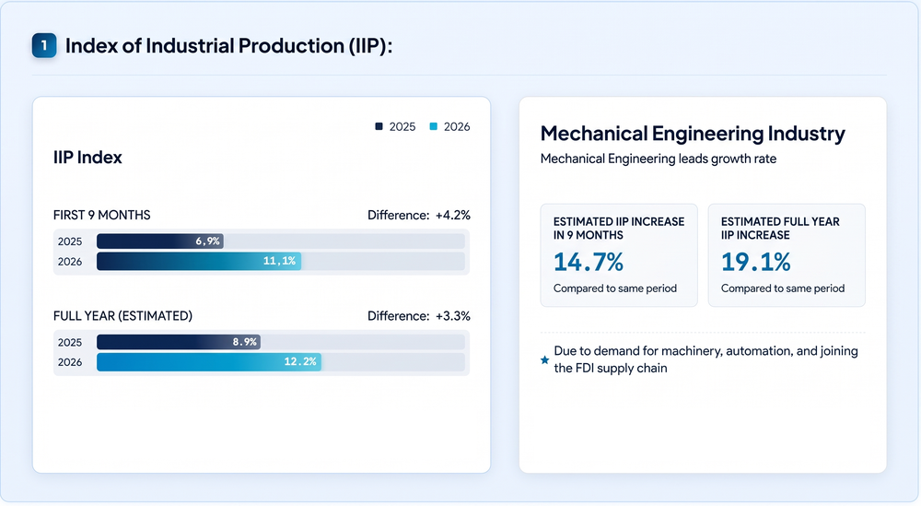The height and width of the screenshot is (506, 921).
Task: Select the 8.9% full year 2025 bar
Action: (179, 342)
